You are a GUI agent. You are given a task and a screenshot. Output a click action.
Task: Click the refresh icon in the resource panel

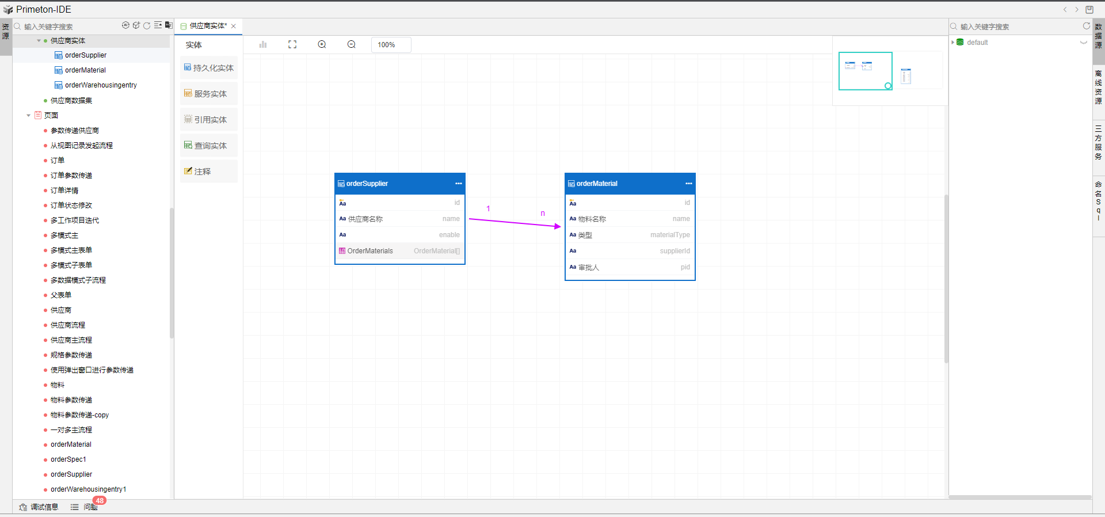pyautogui.click(x=147, y=25)
